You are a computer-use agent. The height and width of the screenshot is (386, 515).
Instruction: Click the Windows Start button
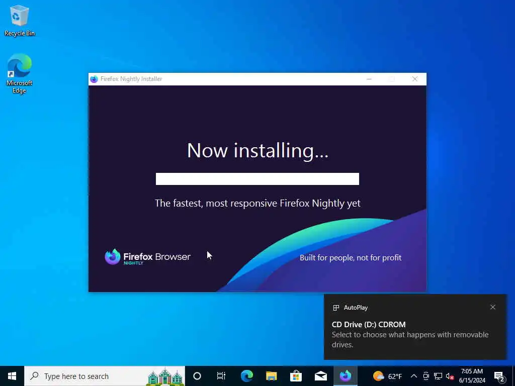(12, 376)
